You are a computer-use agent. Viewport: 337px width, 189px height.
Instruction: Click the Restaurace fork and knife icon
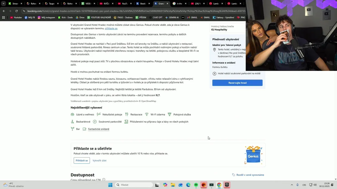coord(127,114)
